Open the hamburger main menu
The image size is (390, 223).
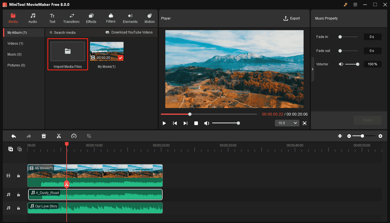pyautogui.click(x=355, y=4)
